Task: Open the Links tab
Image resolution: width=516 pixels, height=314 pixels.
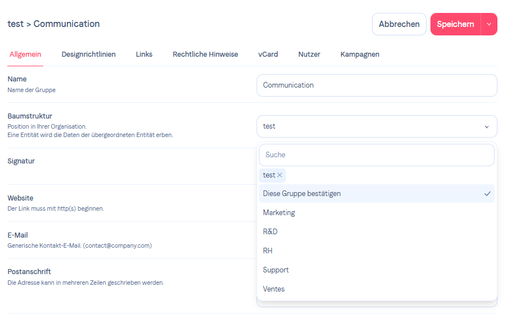Action: (144, 54)
